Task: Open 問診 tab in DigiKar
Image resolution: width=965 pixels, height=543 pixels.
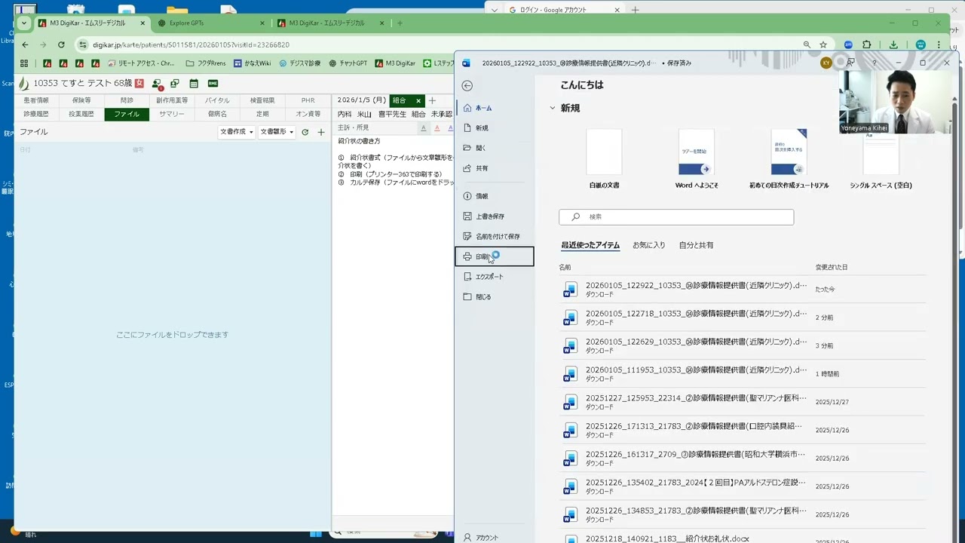Action: pyautogui.click(x=127, y=100)
